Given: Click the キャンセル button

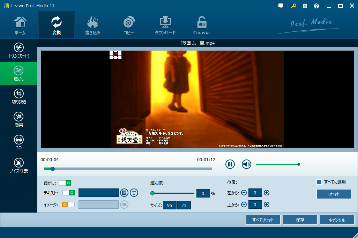Looking at the screenshot, I should (x=337, y=220).
